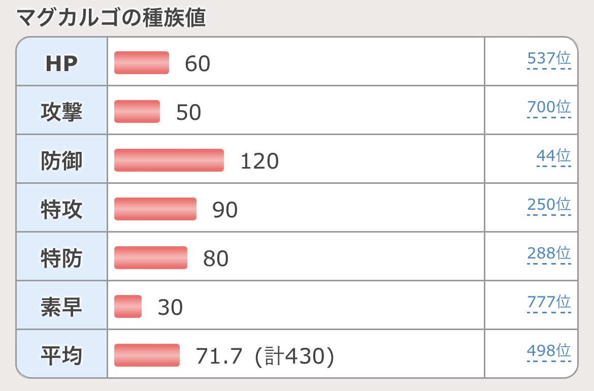The width and height of the screenshot is (594, 391).
Task: Open the 攻撃 ranking link 700位
Action: pyautogui.click(x=549, y=107)
